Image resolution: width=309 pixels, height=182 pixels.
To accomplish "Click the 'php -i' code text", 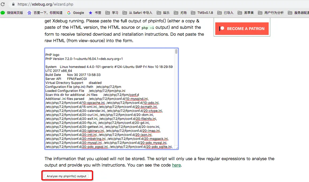I will tap(148, 28).
